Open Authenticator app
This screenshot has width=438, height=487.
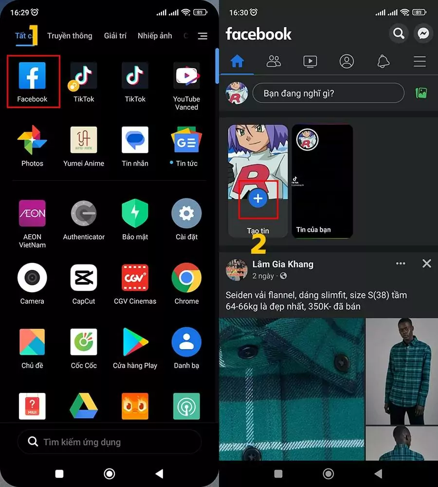click(84, 213)
